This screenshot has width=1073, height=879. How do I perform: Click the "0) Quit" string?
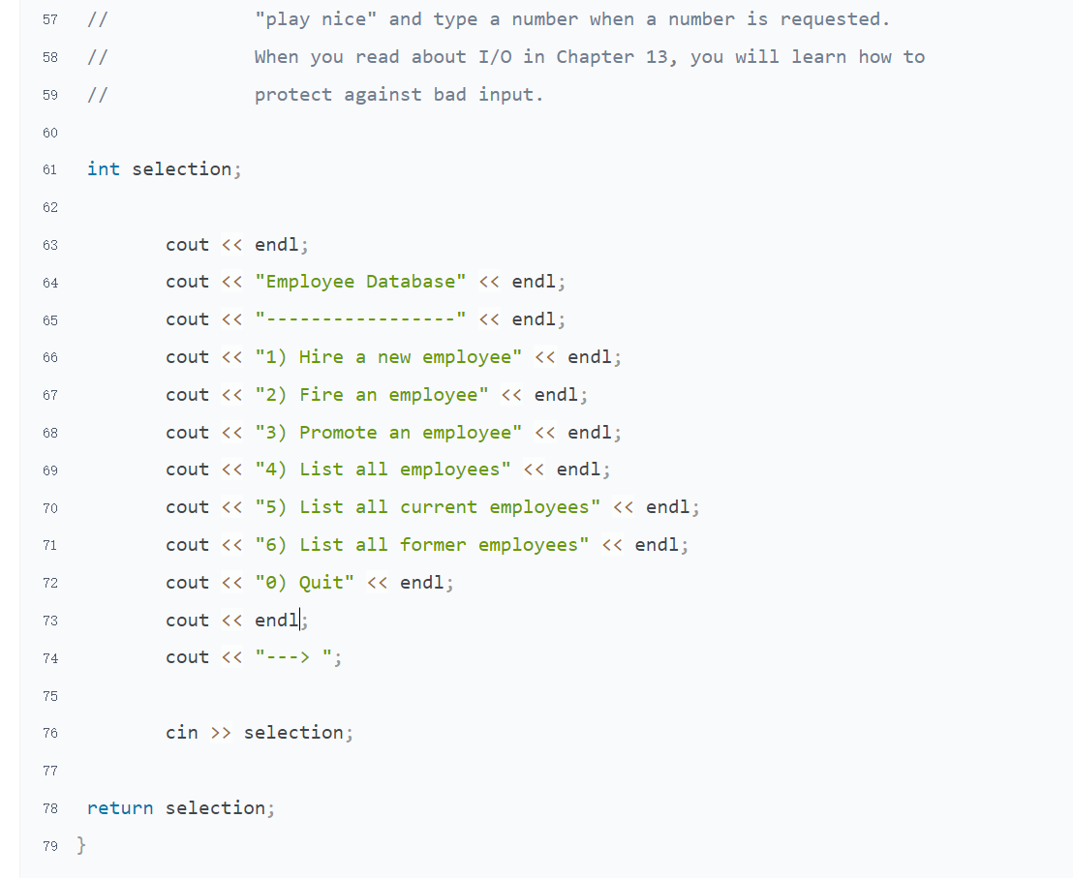point(304,583)
